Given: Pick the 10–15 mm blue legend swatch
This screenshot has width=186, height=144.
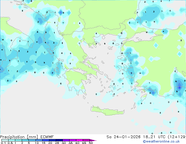Looking at the screenshot, I should point(39,140).
